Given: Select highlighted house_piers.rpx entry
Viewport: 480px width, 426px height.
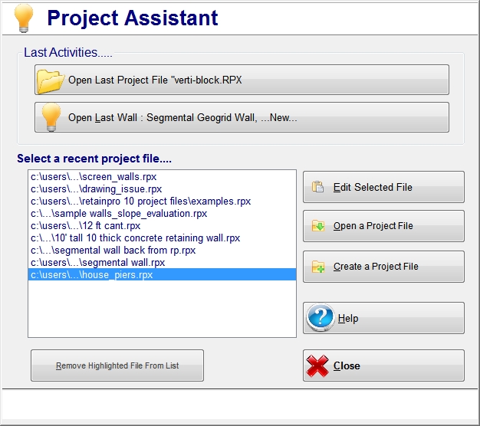Looking at the screenshot, I should [x=91, y=275].
